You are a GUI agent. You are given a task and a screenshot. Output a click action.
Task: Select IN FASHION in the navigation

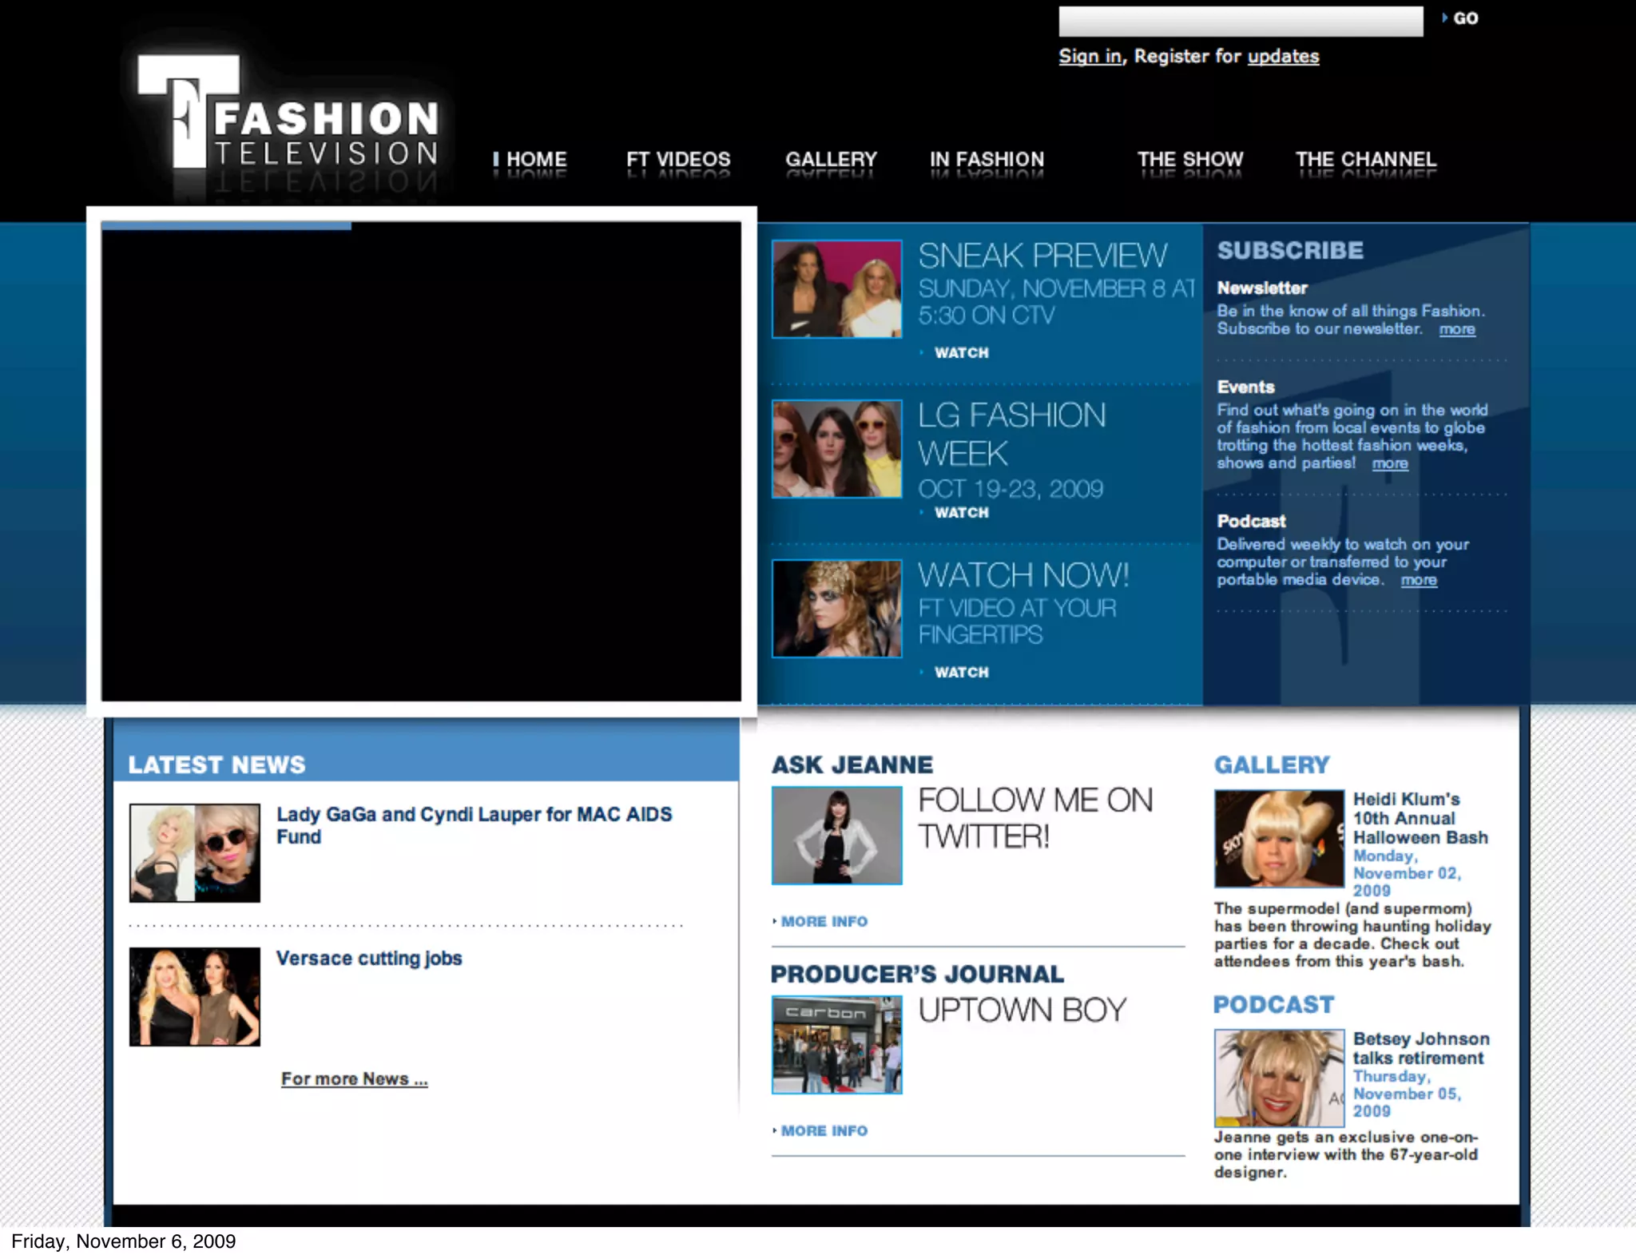[987, 159]
